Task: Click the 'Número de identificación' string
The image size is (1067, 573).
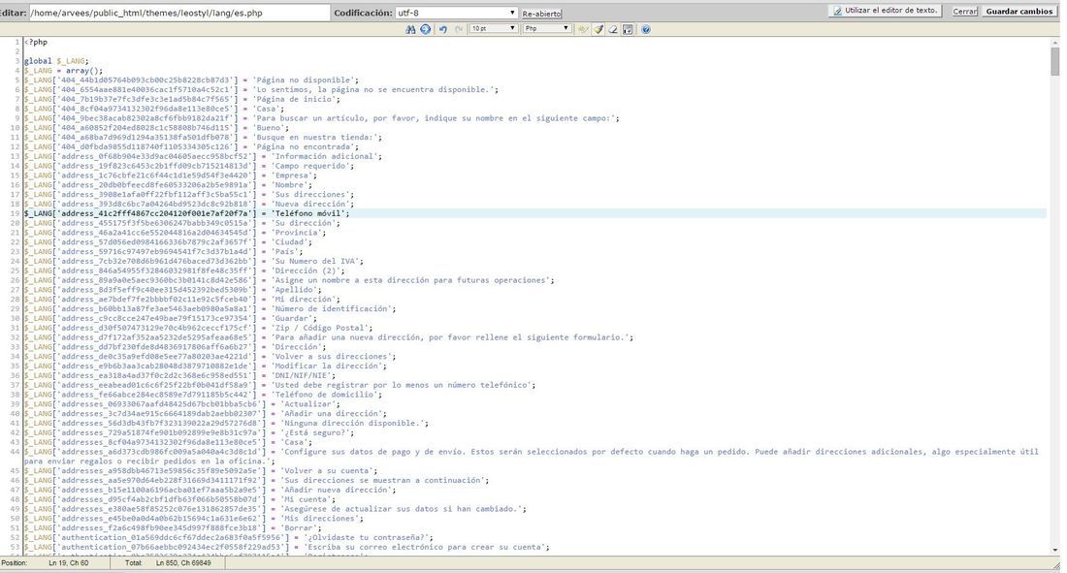Action: point(332,309)
